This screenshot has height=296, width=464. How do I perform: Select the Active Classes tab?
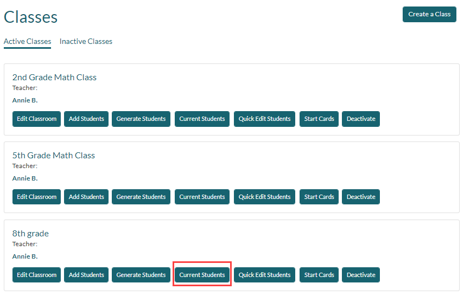pos(27,41)
